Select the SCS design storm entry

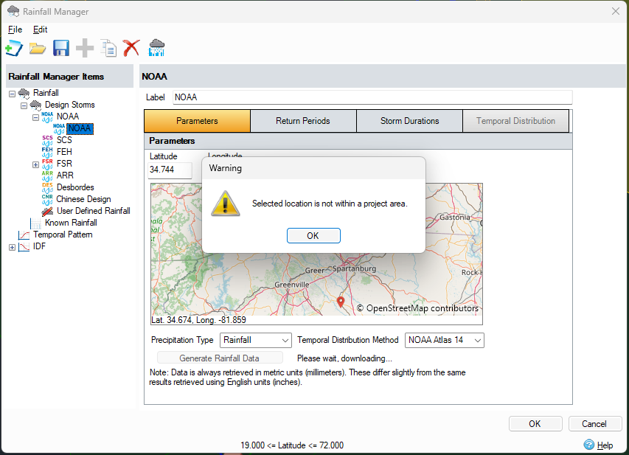tap(64, 139)
